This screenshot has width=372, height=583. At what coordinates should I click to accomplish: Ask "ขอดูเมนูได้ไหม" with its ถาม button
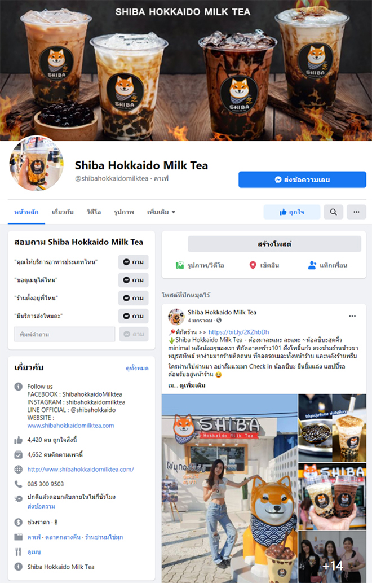pyautogui.click(x=134, y=280)
